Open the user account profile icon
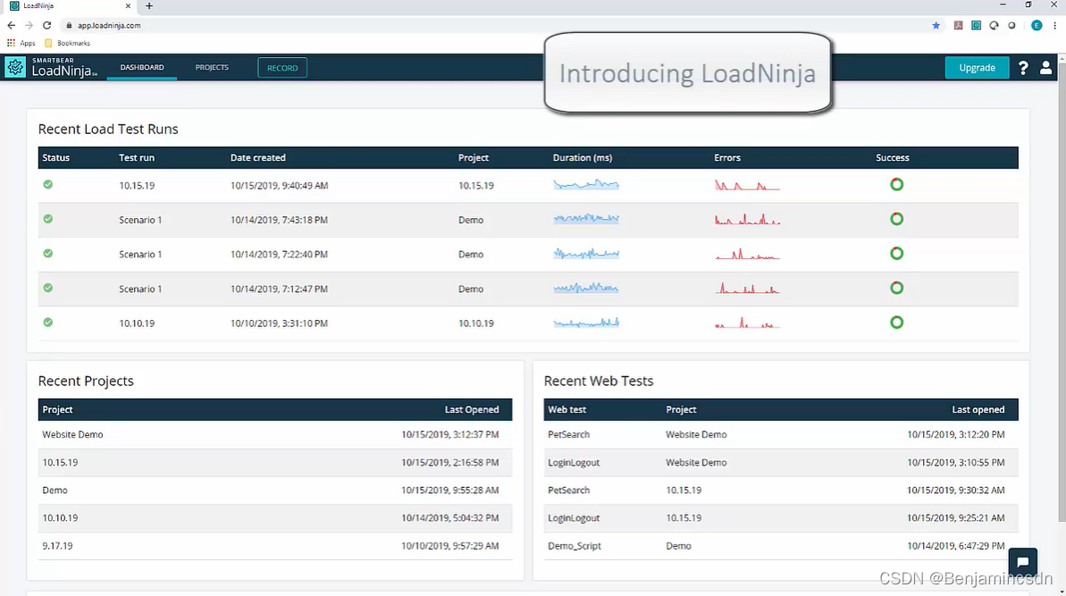The width and height of the screenshot is (1066, 596). click(1045, 68)
